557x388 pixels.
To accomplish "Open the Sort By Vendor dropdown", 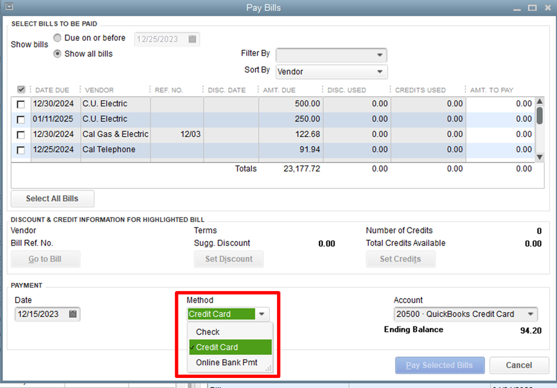I will point(331,72).
